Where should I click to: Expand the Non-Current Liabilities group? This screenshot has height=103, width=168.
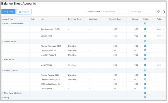click(x=3, y=93)
